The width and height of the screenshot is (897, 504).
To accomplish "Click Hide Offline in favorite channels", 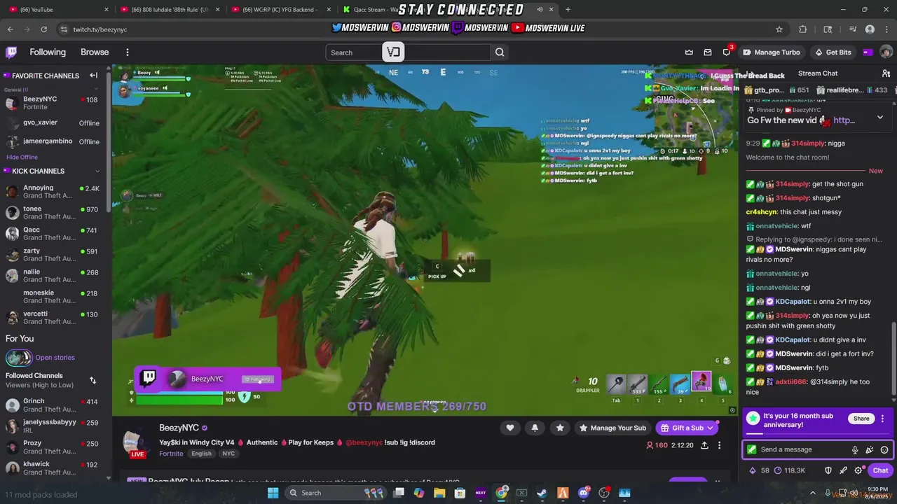I will pos(22,157).
